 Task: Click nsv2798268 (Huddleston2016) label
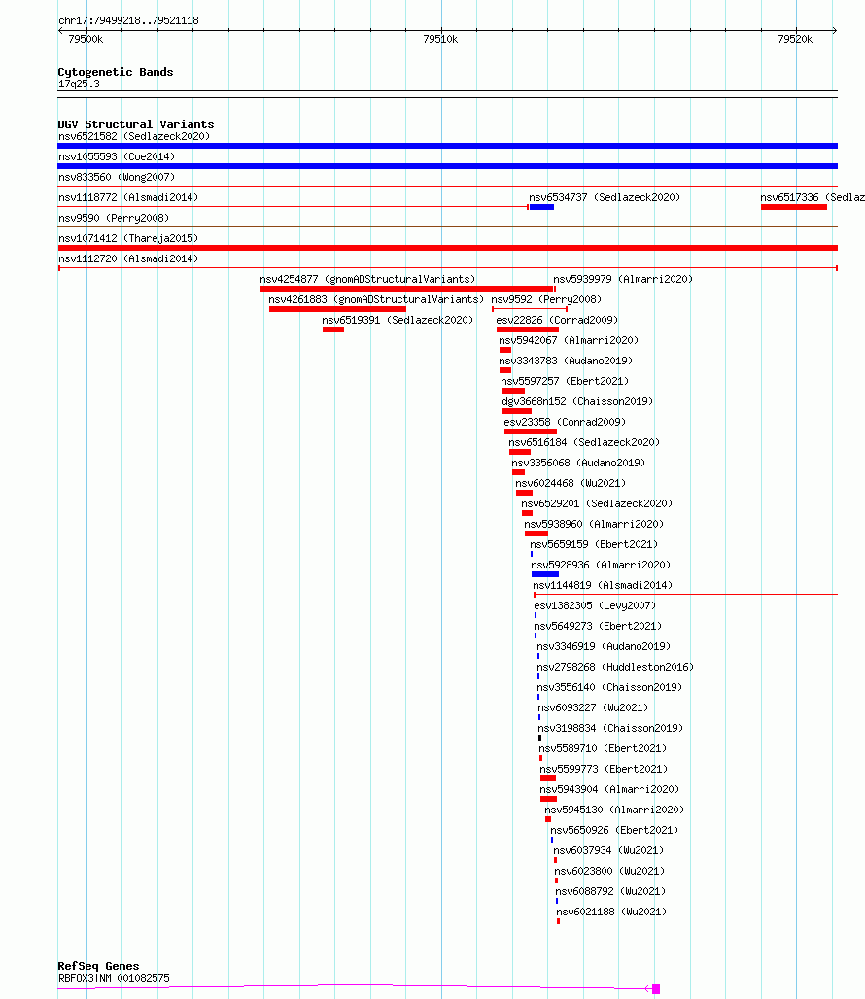[x=615, y=666]
